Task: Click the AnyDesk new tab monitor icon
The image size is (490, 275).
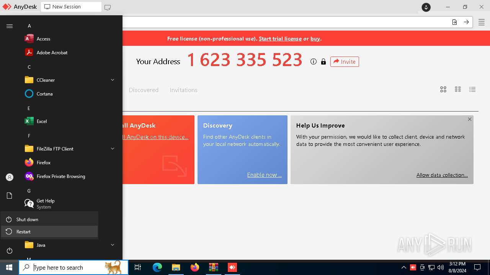Action: [108, 7]
